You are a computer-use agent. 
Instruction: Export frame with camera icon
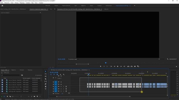tap(135, 66)
